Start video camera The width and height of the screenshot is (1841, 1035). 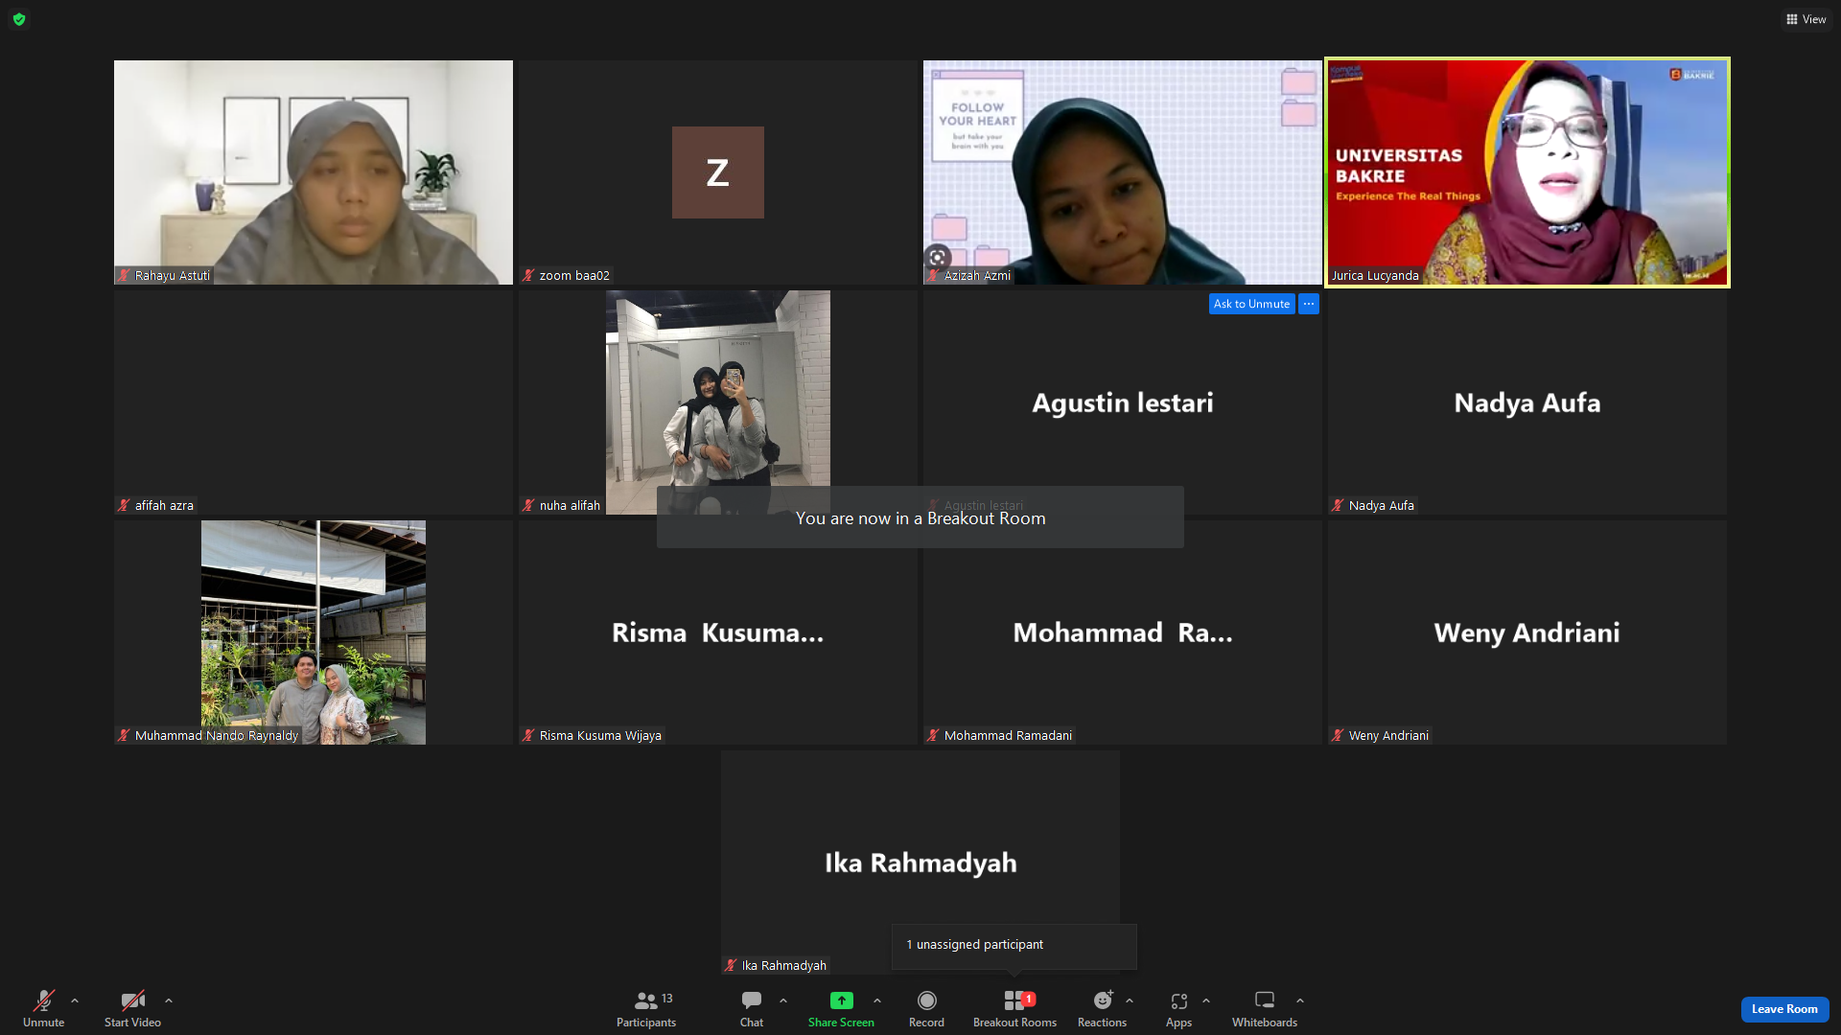132,1008
